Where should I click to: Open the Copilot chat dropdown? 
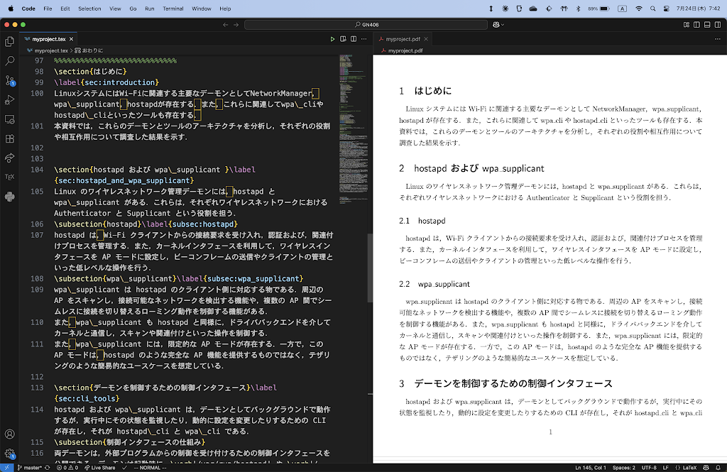(498, 25)
